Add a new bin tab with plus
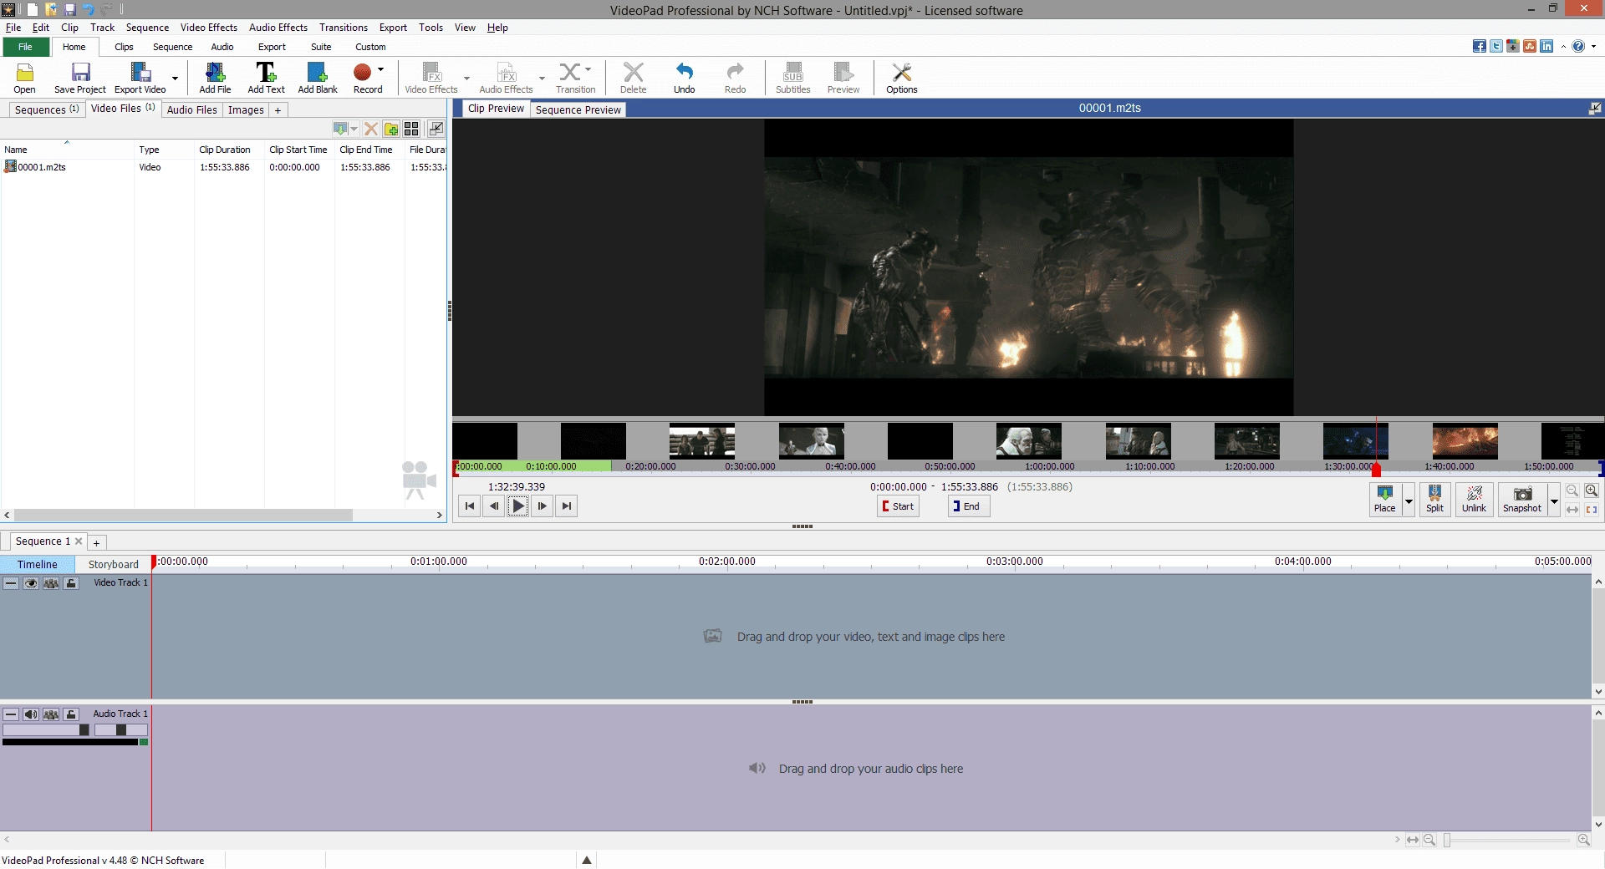Viewport: 1605px width, 869px height. click(x=278, y=109)
